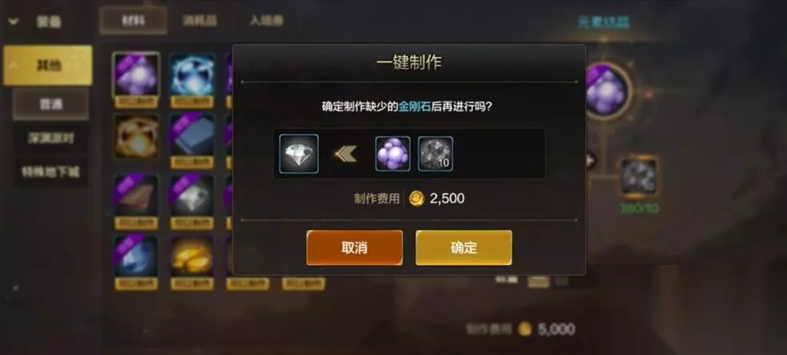Click 确定 to confirm crafting

[x=464, y=248]
